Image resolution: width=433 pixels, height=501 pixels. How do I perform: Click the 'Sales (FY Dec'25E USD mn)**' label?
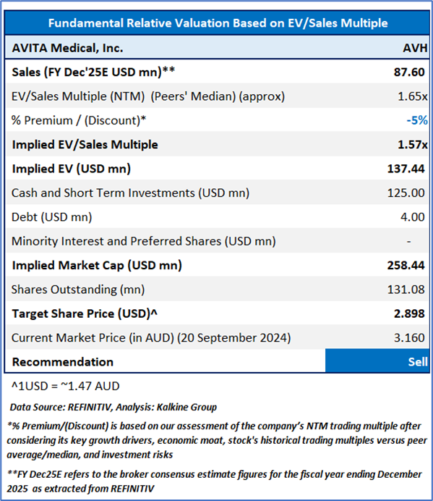click(93, 72)
